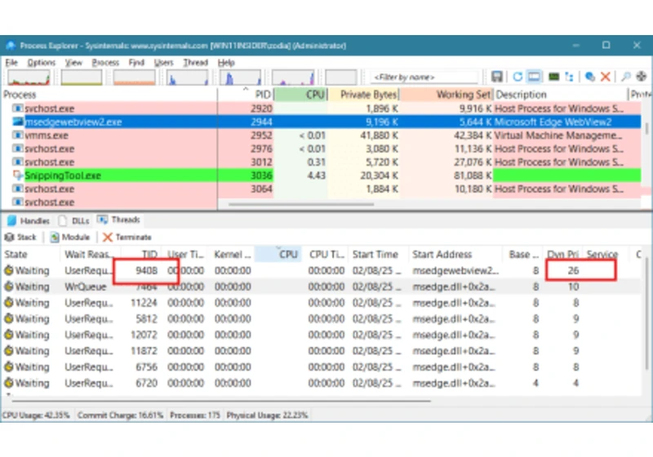The image size is (653, 457).
Task: Sort by the Process column header
Action: point(109,95)
